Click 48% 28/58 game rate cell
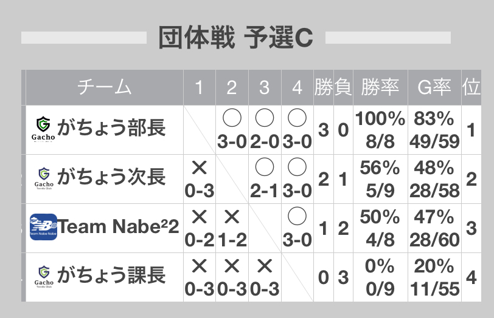 point(434,179)
